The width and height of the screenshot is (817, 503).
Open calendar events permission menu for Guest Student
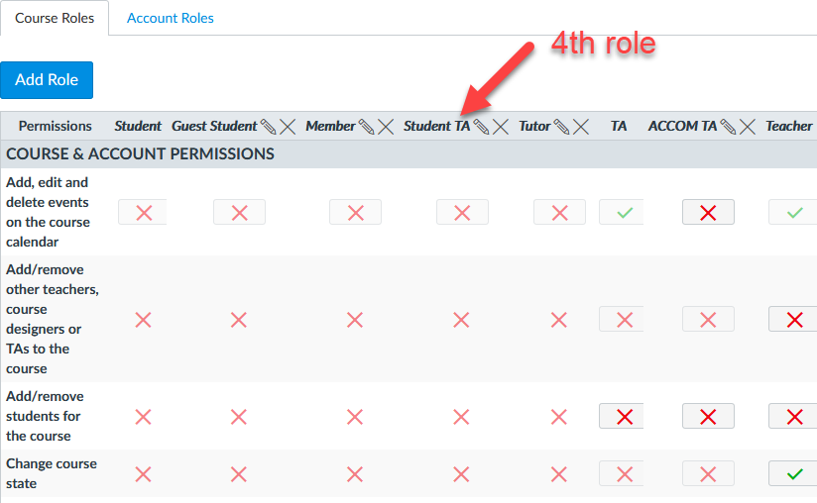pyautogui.click(x=239, y=212)
